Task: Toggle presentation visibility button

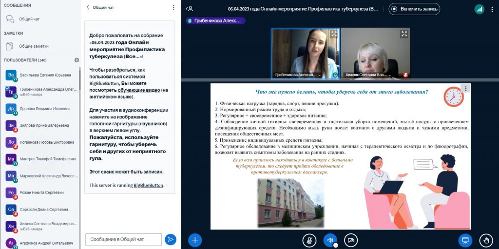Action: (x=465, y=240)
